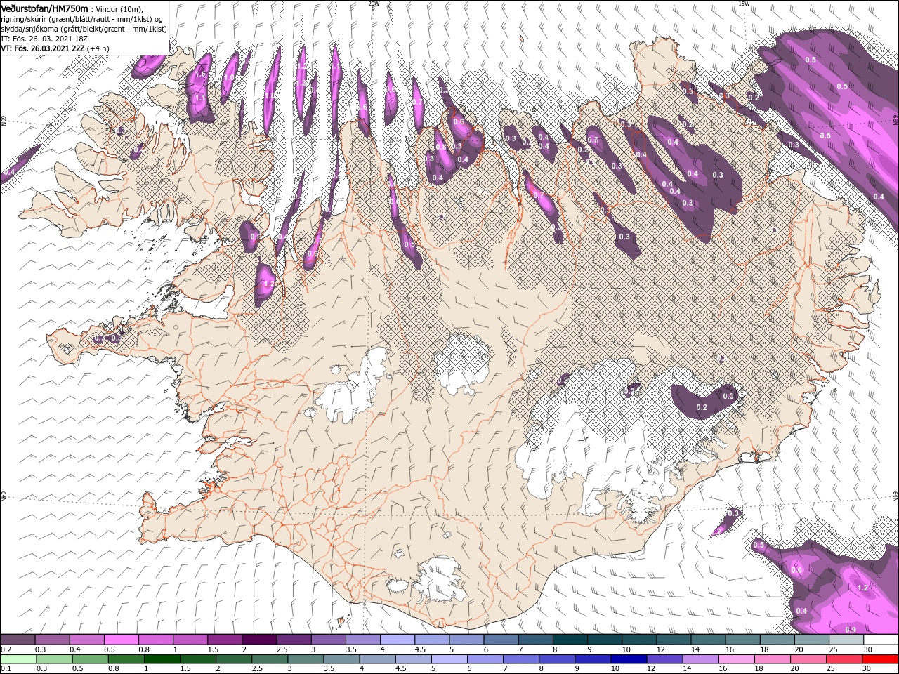Click the 1.6 snowfall label over the Westfjords
899x674 pixels.
coord(200,73)
